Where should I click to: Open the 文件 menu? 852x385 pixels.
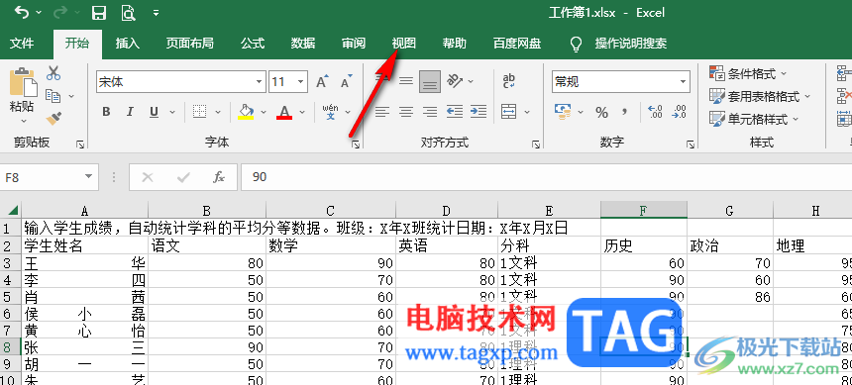(x=22, y=44)
